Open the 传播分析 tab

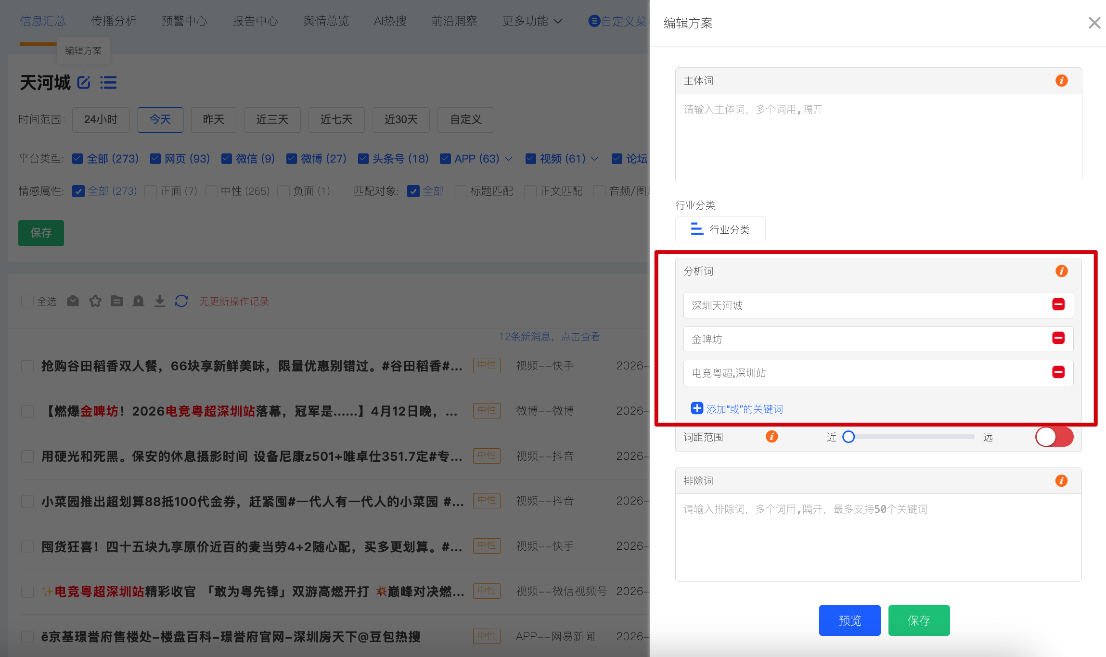click(x=114, y=21)
